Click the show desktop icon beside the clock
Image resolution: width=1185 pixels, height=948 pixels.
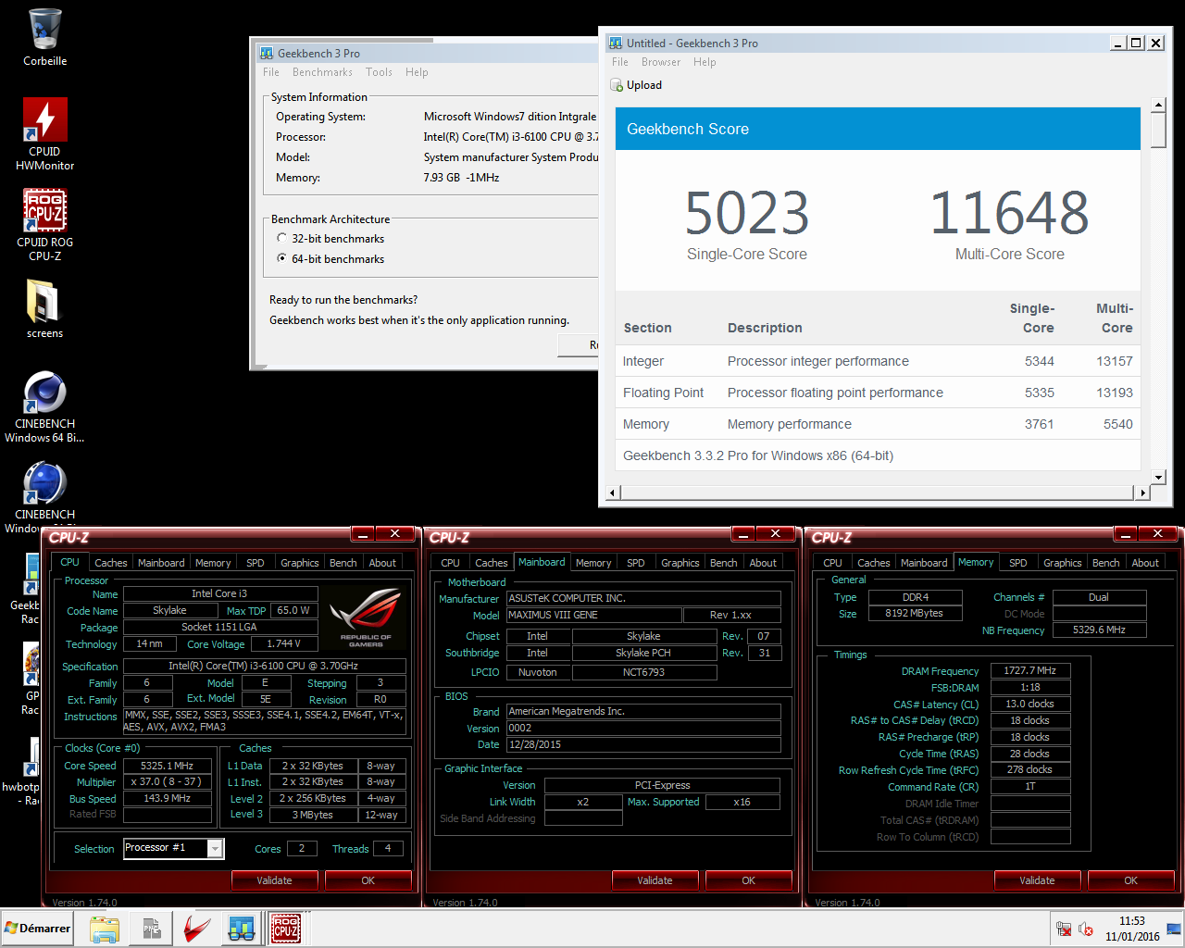click(1174, 929)
